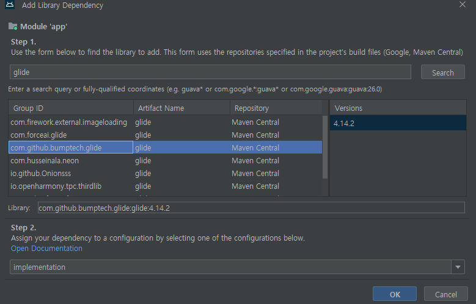The image size is (476, 304).
Task: Focus the glide search query field
Action: coord(210,72)
